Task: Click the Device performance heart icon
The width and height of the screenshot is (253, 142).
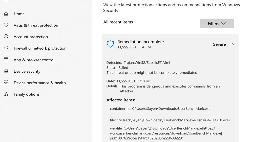Action: pyautogui.click(x=6, y=82)
